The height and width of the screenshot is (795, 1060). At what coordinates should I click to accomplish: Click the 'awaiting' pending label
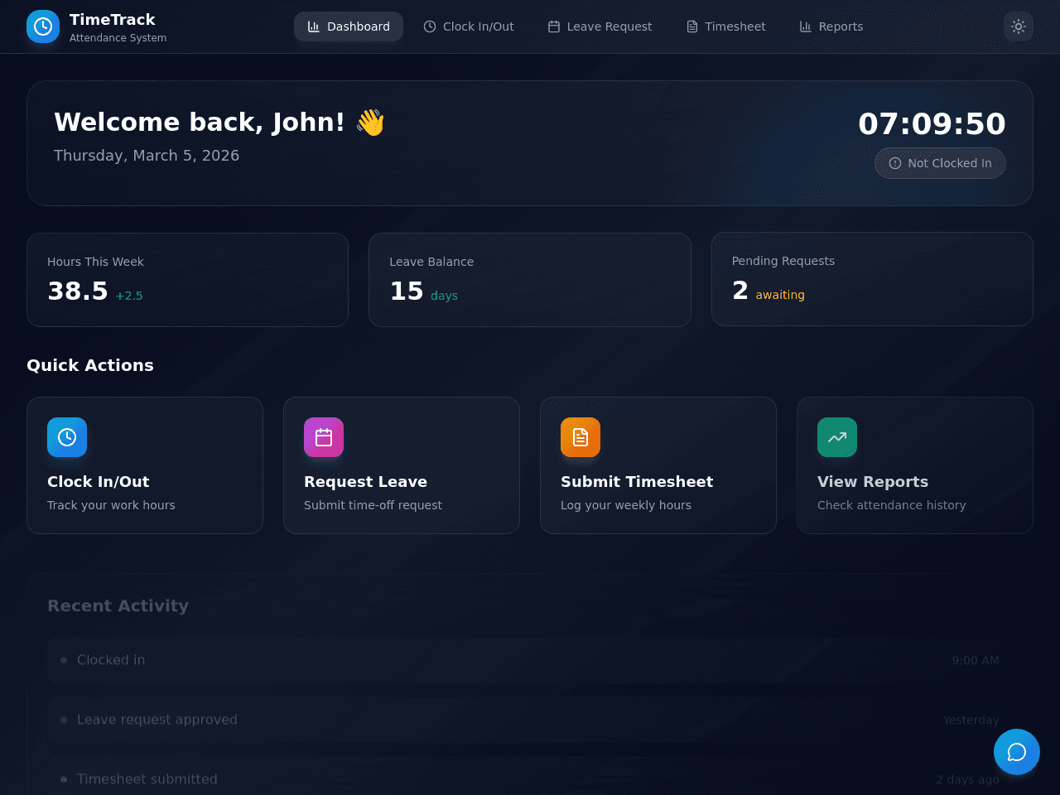pos(780,295)
